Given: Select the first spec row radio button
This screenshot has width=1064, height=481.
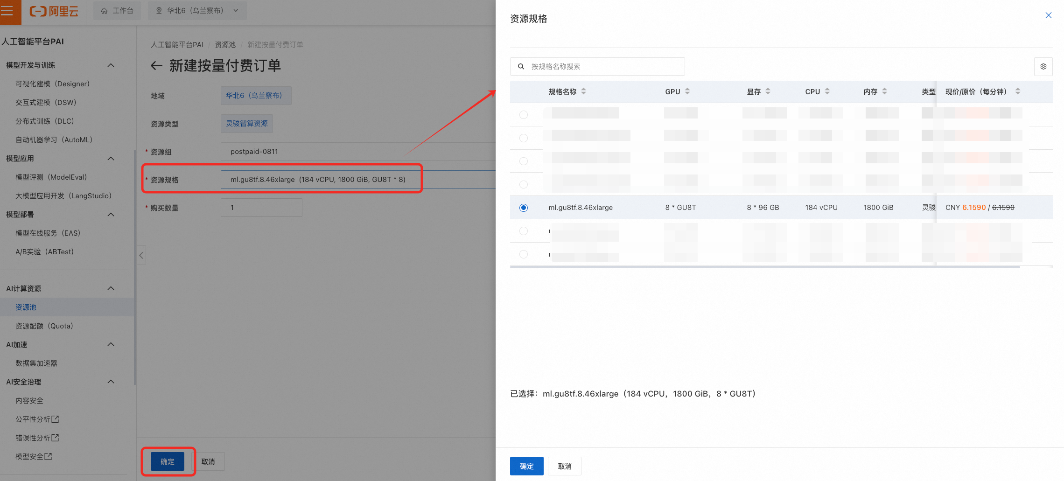Looking at the screenshot, I should click(524, 115).
